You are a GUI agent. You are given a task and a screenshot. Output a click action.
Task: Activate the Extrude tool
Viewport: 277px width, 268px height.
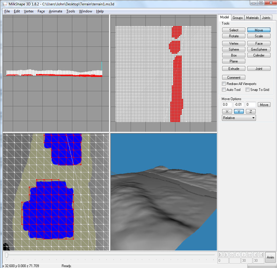point(234,69)
